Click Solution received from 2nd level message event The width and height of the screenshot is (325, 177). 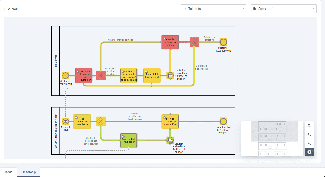pyautogui.click(x=170, y=140)
